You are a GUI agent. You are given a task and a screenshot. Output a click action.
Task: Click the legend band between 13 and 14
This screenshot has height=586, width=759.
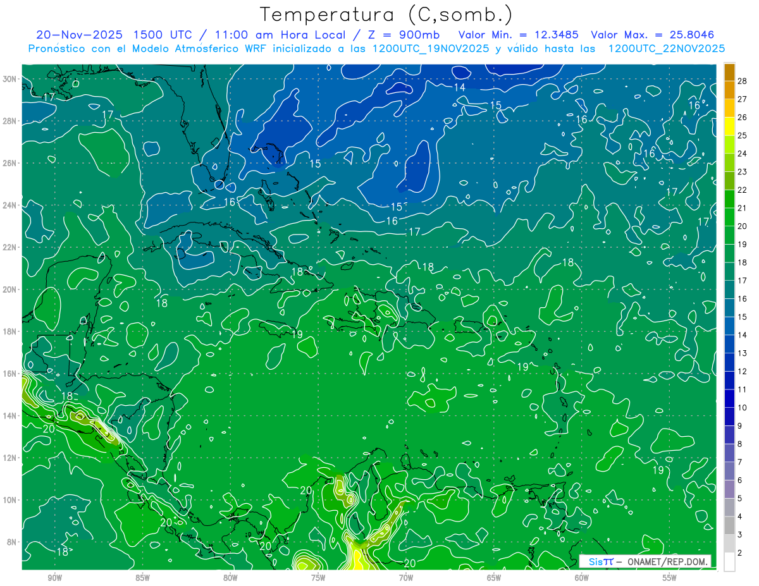(x=729, y=344)
